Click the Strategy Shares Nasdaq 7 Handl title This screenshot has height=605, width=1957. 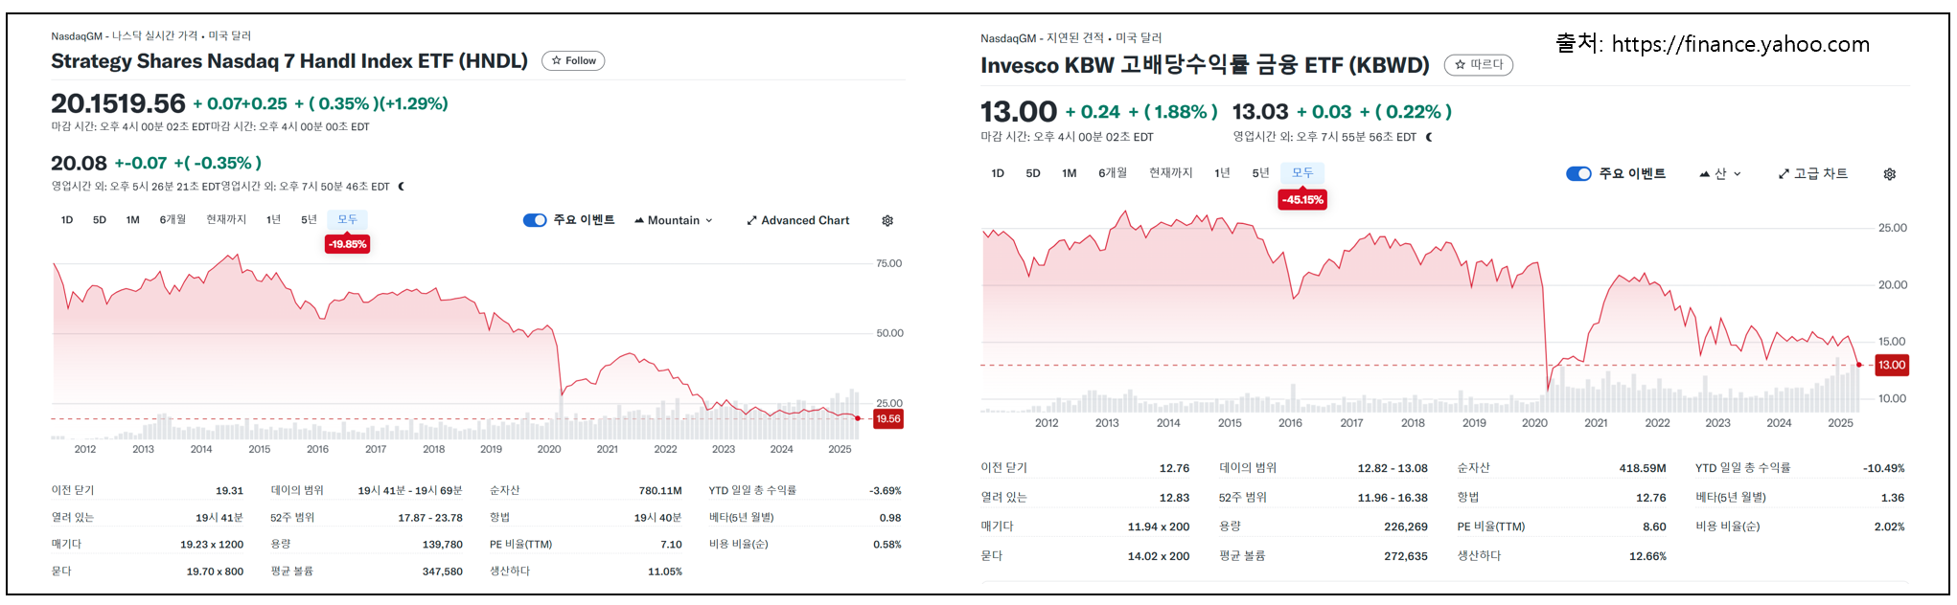pyautogui.click(x=289, y=61)
